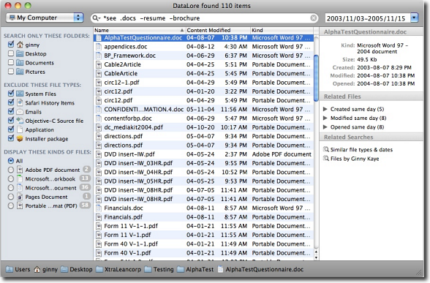The width and height of the screenshot is (430, 283).
Task: Click the scroll up arrow of results list
Action: pos(316,252)
